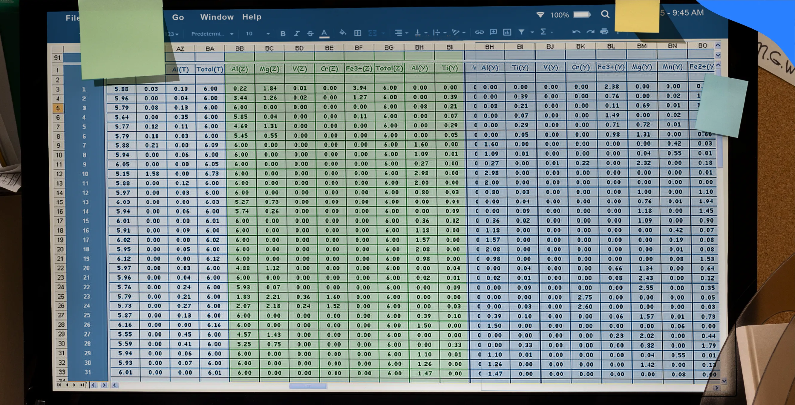Select column header BC
795x405 pixels.
269,48
